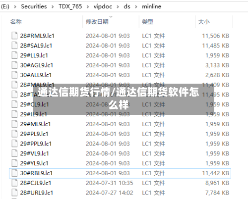The height and width of the screenshot is (199, 248).
Task: Click the LC1 文件 type of 28#URL9.lc1
Action: [154, 193]
